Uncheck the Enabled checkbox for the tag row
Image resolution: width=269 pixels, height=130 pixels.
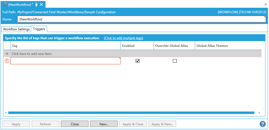tap(138, 61)
